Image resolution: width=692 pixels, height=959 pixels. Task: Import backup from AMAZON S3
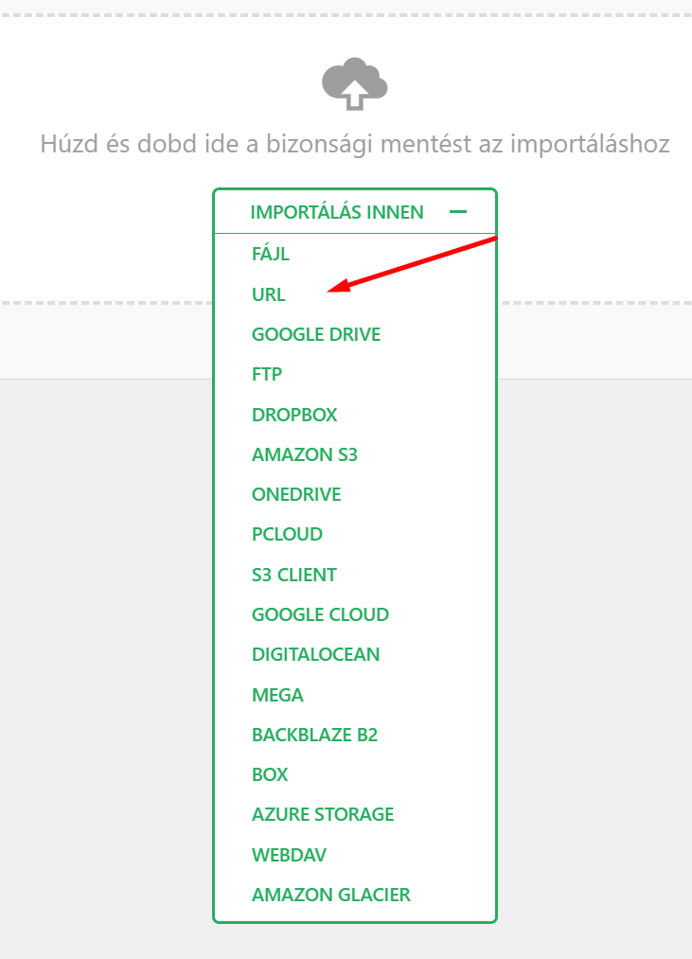[305, 454]
